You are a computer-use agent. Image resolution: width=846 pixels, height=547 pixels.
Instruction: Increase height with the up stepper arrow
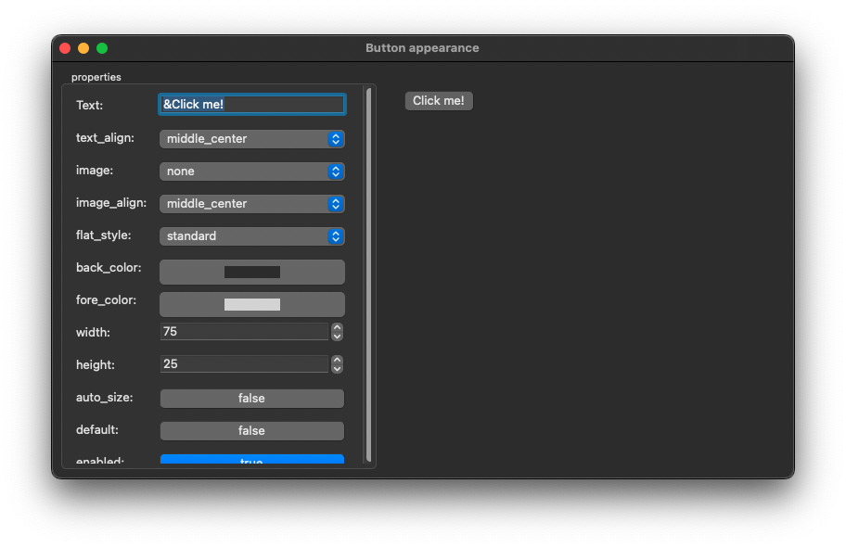(x=338, y=361)
